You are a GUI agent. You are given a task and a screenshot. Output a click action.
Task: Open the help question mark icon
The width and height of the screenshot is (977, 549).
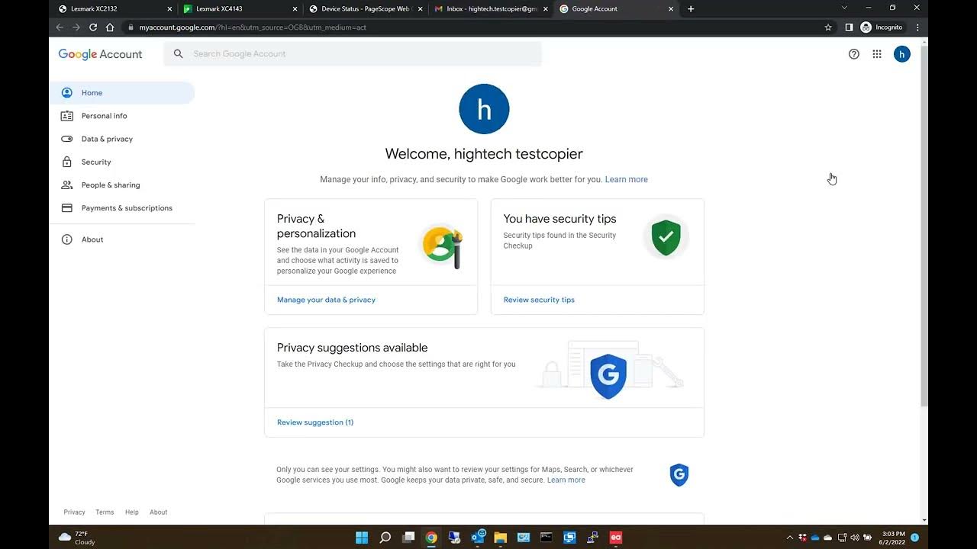point(854,54)
